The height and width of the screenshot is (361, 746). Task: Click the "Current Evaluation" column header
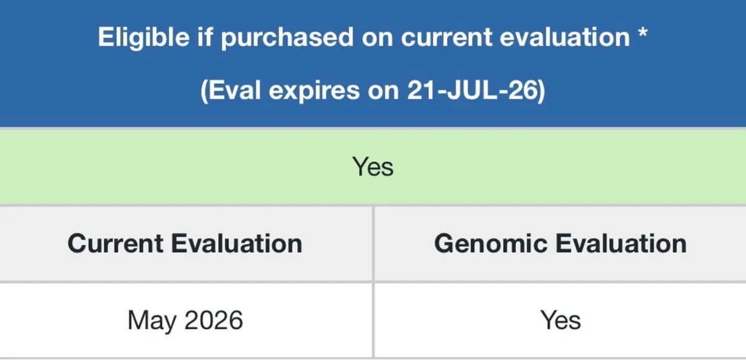pos(185,243)
